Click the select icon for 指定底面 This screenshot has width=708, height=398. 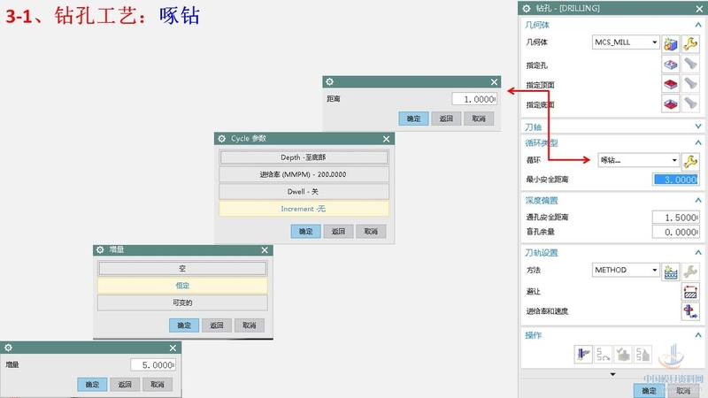tap(671, 104)
